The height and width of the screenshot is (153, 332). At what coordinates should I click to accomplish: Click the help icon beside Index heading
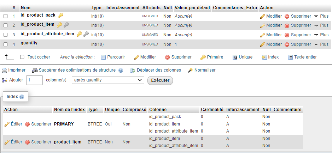tap(22, 97)
